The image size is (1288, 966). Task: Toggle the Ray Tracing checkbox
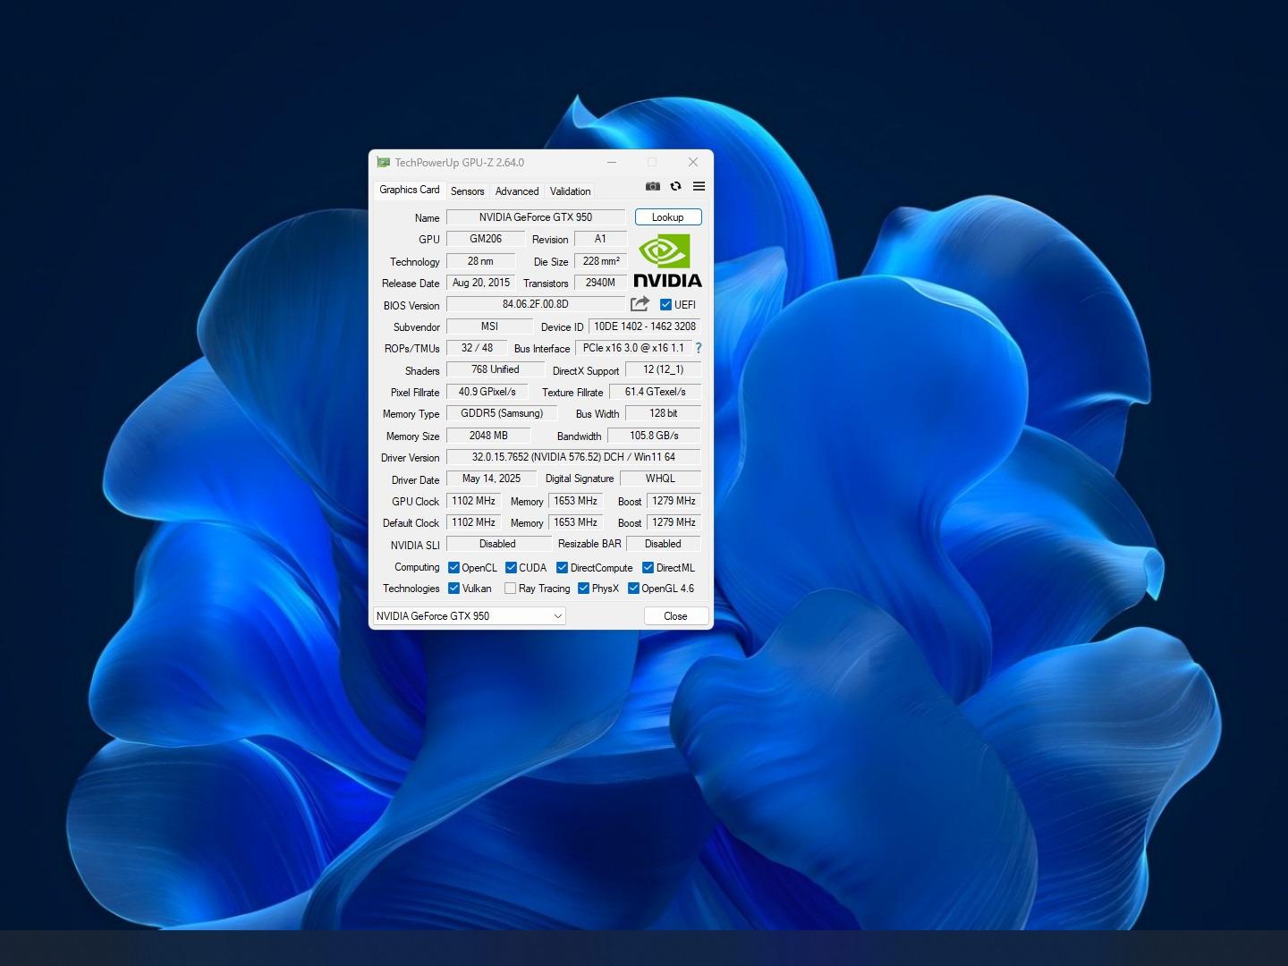coord(510,589)
